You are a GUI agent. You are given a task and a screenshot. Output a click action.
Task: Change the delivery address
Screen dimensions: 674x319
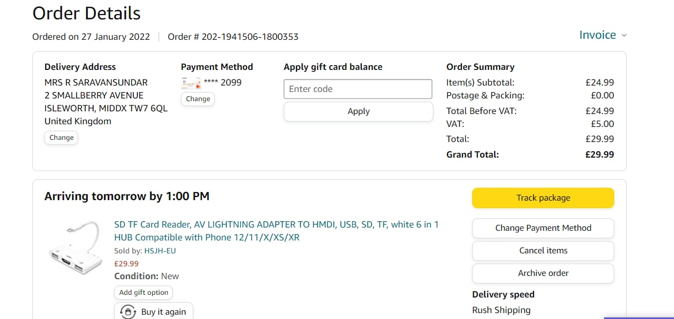point(61,138)
